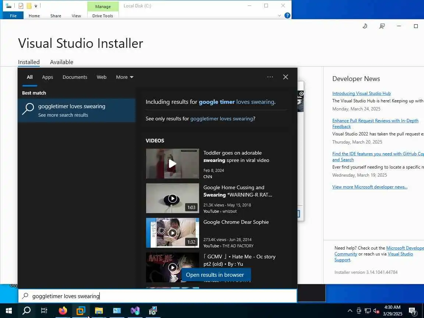
Task: Open Task View from the taskbar
Action: [44, 310]
